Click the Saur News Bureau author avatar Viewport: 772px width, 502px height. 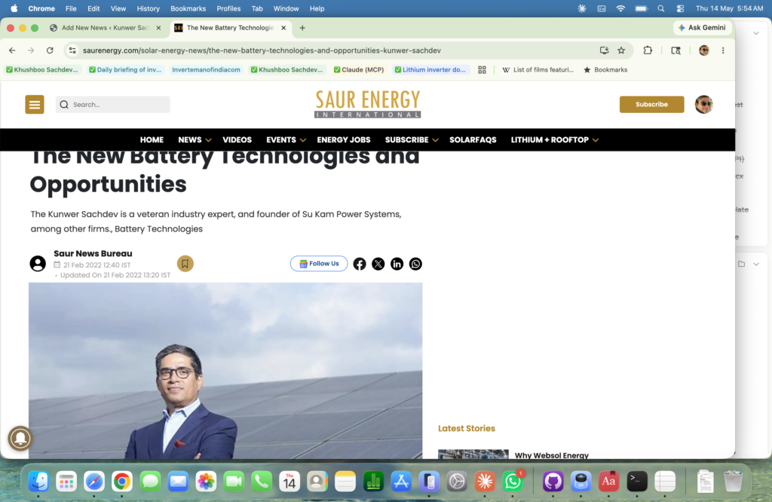(38, 264)
